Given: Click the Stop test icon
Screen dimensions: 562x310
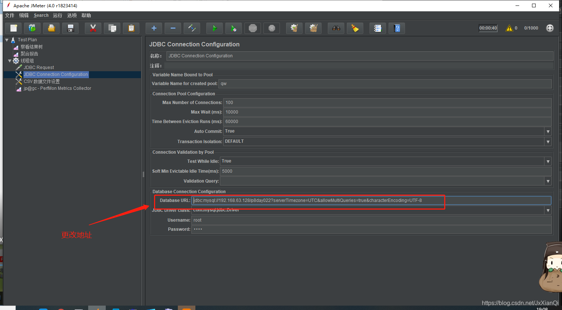Looking at the screenshot, I should (x=252, y=28).
